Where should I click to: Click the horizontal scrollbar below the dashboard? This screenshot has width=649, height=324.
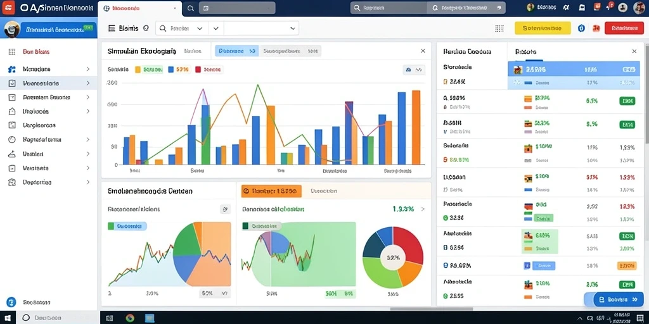pos(432,309)
